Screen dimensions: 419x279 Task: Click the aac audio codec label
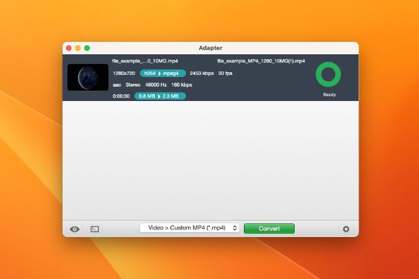(117, 85)
